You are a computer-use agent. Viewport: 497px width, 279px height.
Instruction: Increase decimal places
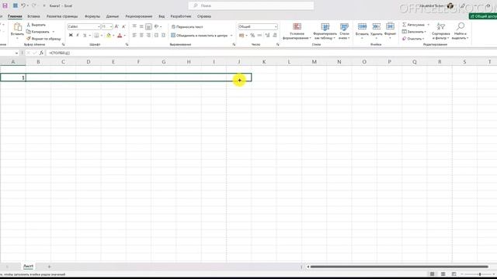pos(267,36)
